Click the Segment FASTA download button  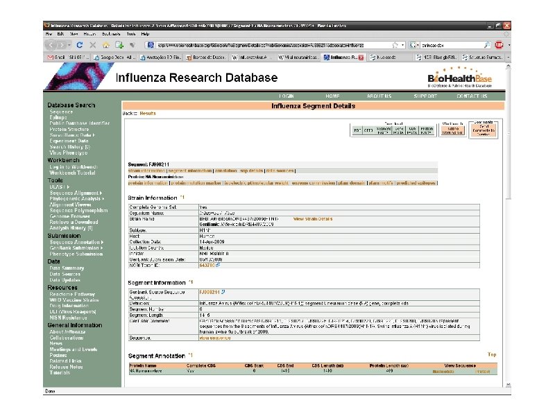[383, 130]
